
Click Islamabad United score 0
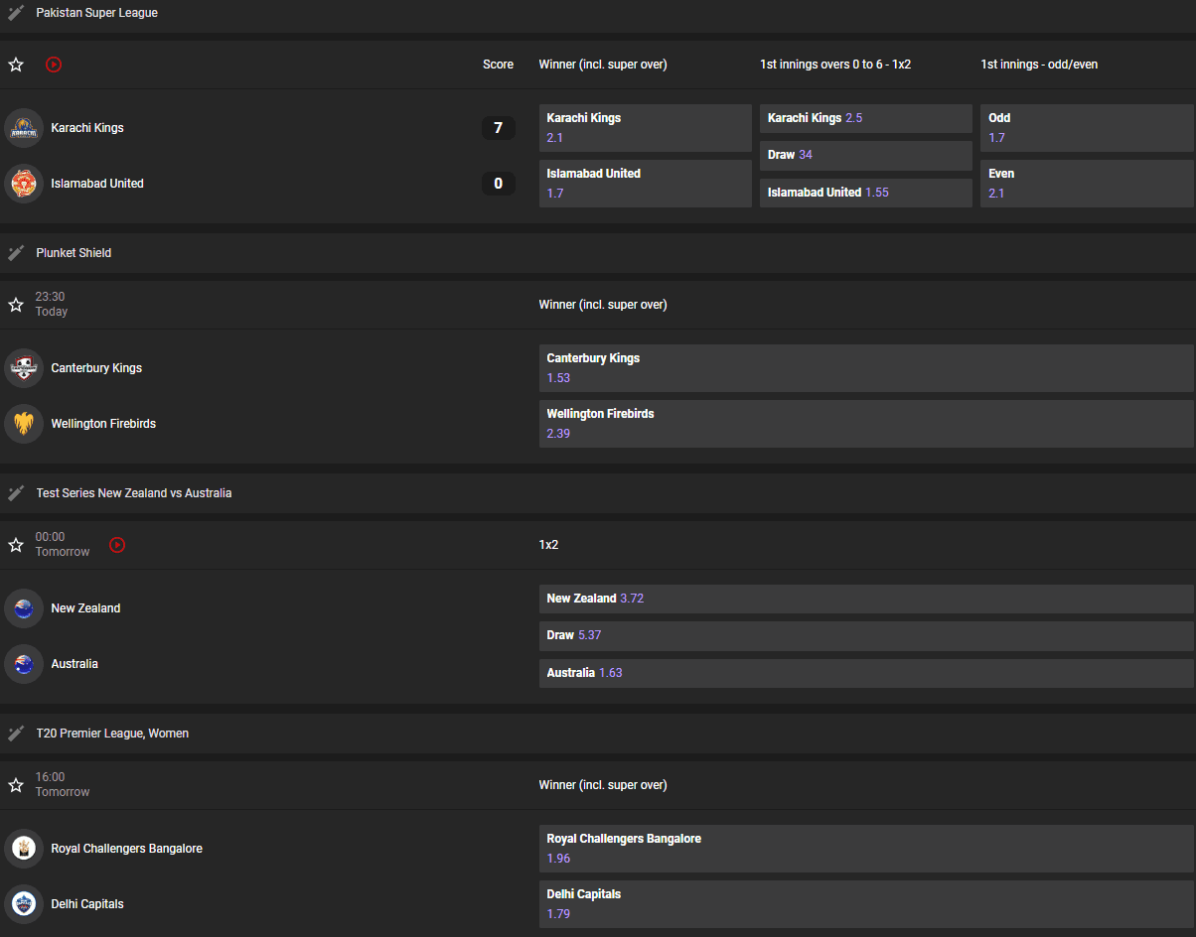pyautogui.click(x=498, y=184)
